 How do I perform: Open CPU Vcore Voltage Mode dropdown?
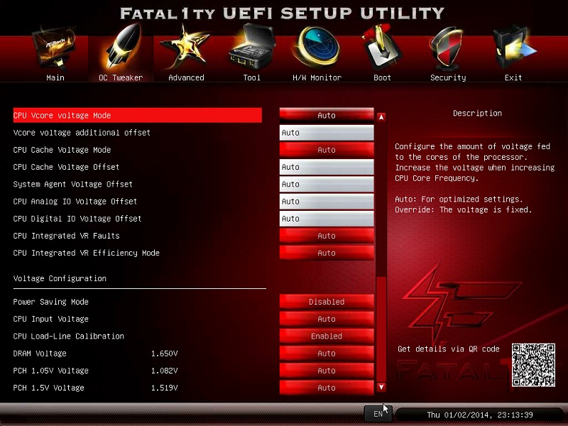coord(327,115)
